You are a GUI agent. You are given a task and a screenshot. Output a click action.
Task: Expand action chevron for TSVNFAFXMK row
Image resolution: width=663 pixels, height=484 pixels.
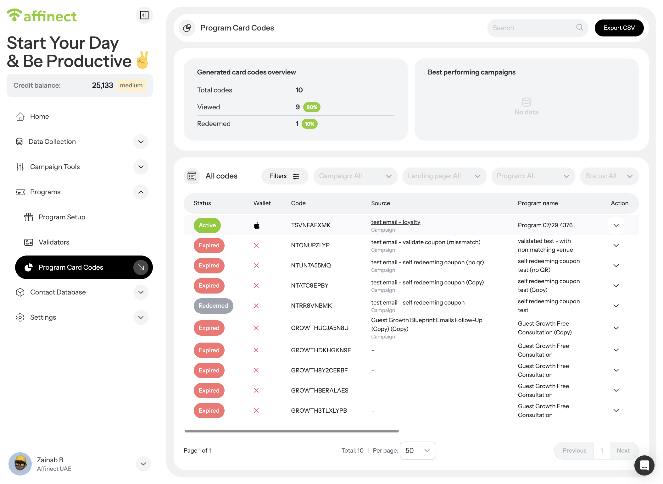pos(616,225)
